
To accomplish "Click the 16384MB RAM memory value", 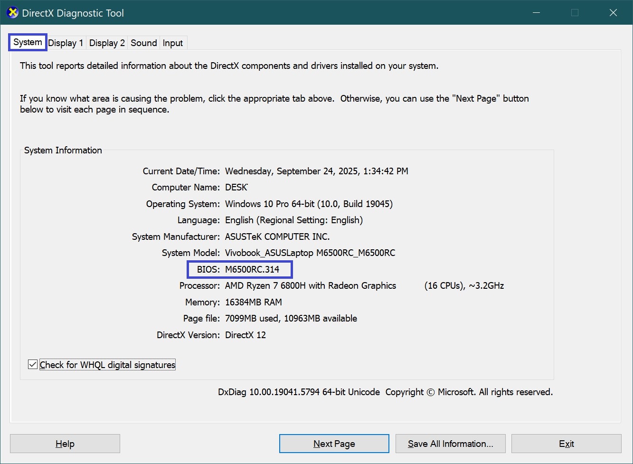I will click(x=253, y=303).
